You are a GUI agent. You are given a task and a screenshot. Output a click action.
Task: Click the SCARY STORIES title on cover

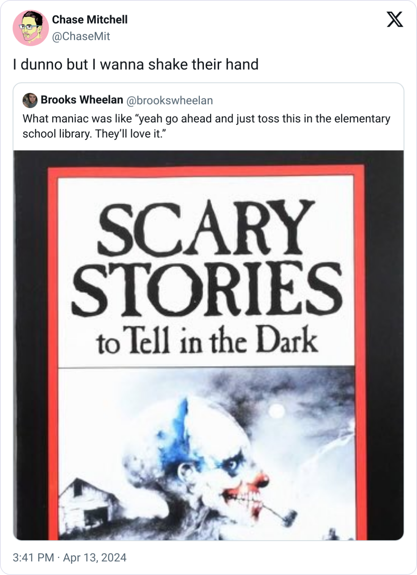click(x=207, y=258)
